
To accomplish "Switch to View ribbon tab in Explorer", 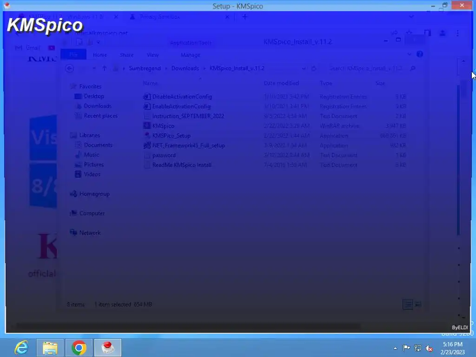I will click(152, 55).
